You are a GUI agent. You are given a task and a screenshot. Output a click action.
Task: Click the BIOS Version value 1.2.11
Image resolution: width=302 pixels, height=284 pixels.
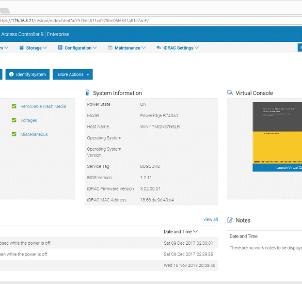point(146,178)
